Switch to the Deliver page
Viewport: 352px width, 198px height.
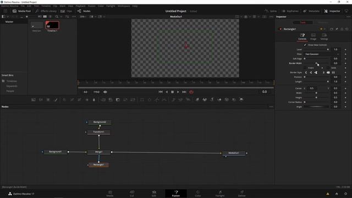tap(242, 194)
